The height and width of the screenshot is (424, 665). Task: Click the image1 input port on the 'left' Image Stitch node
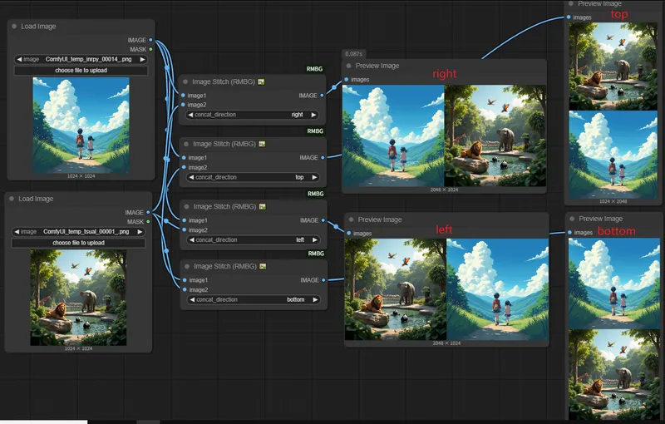183,220
